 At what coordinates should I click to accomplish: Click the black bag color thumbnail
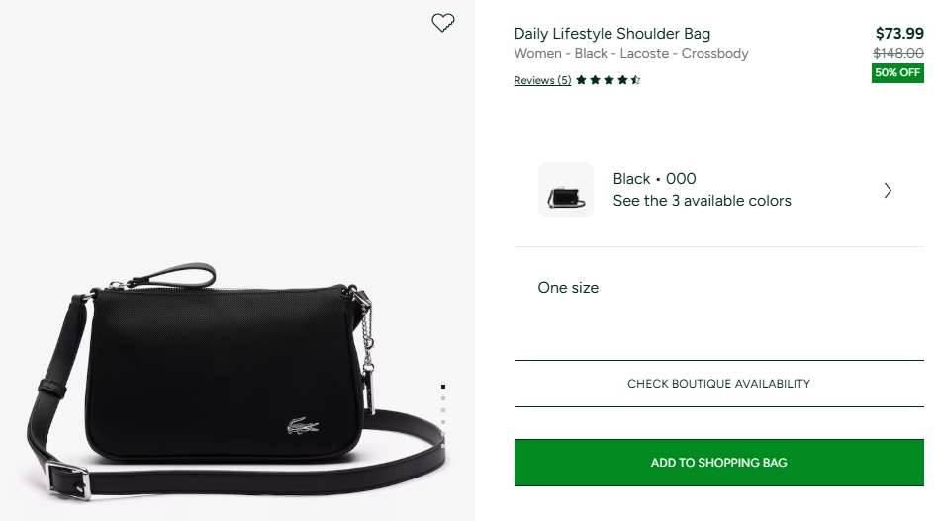[x=566, y=190]
